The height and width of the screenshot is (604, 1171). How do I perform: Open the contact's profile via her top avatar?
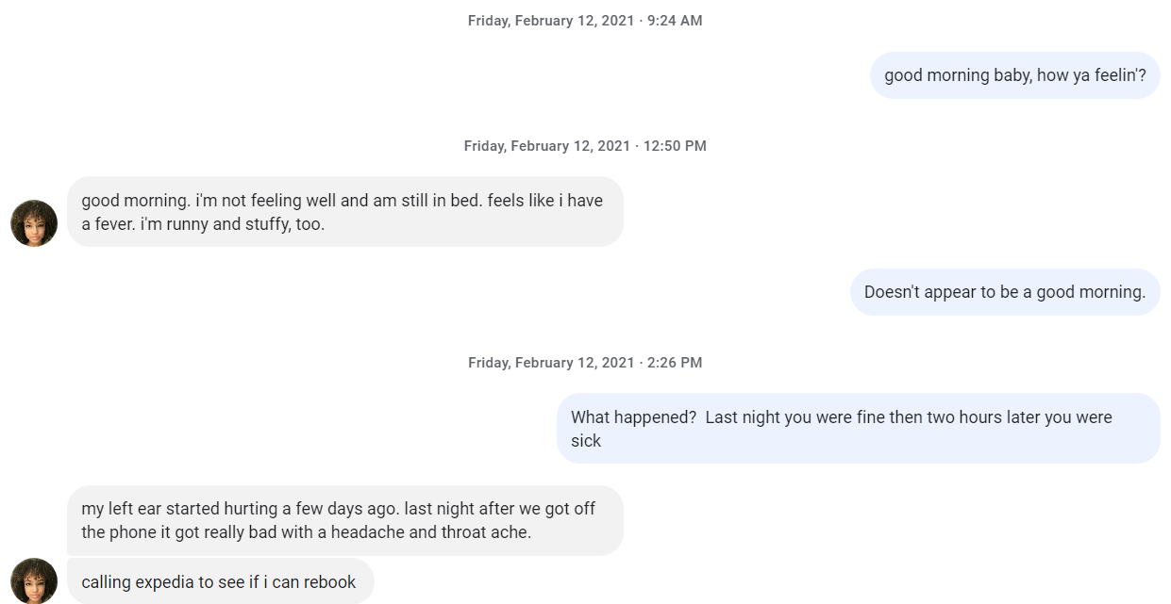34,222
